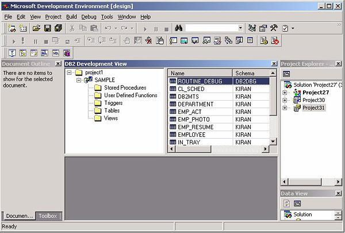Viewport: 345px width, 233px height.
Task: Click the Cut scissors icon
Action: 72,28
